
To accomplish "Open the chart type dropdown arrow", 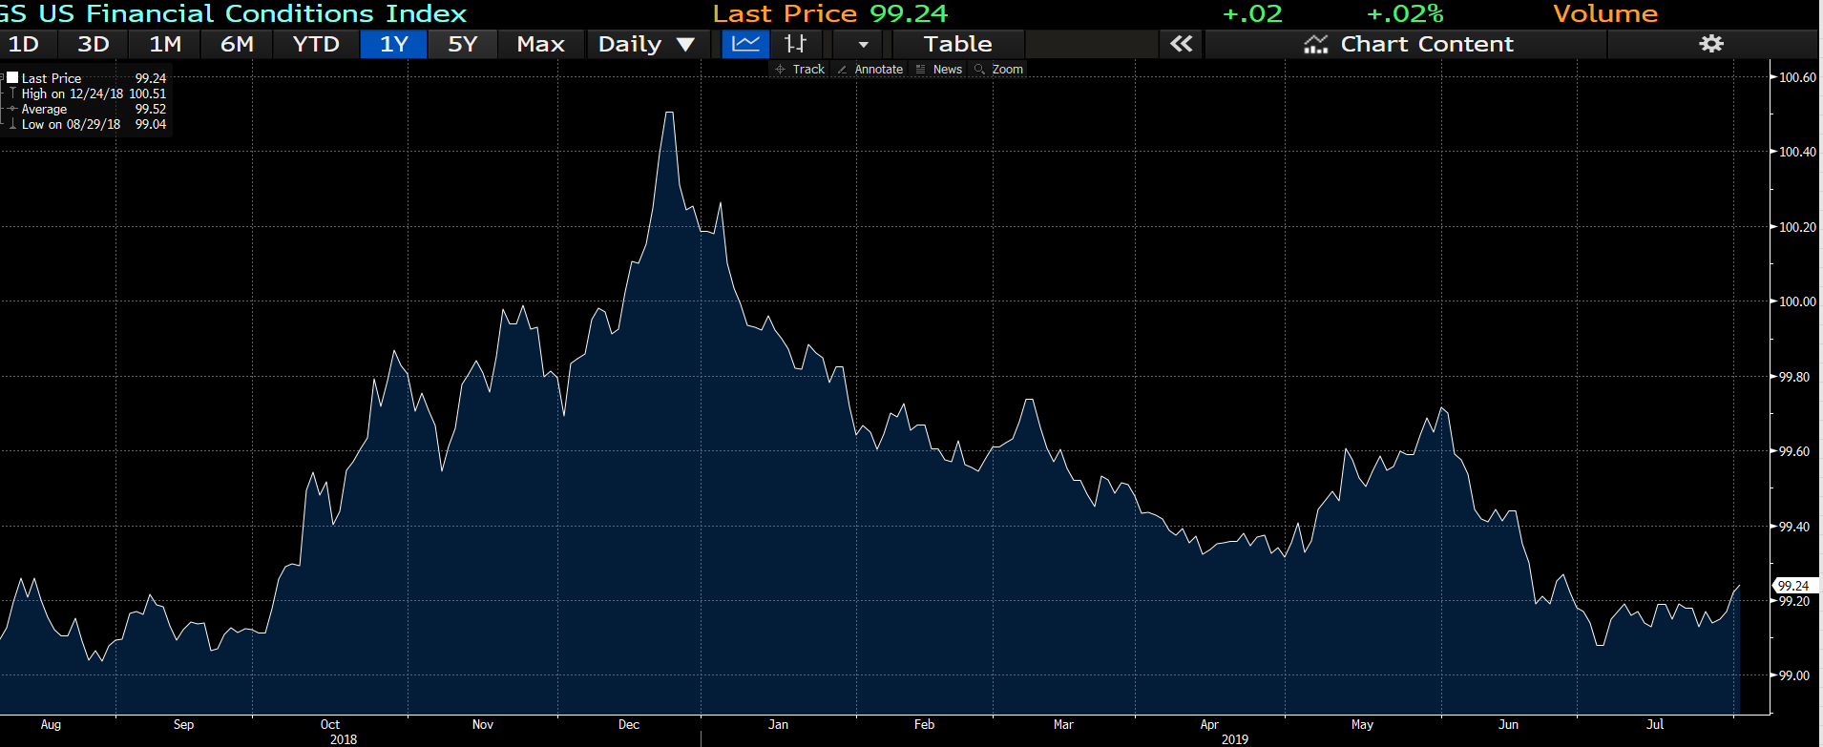I will click(863, 44).
